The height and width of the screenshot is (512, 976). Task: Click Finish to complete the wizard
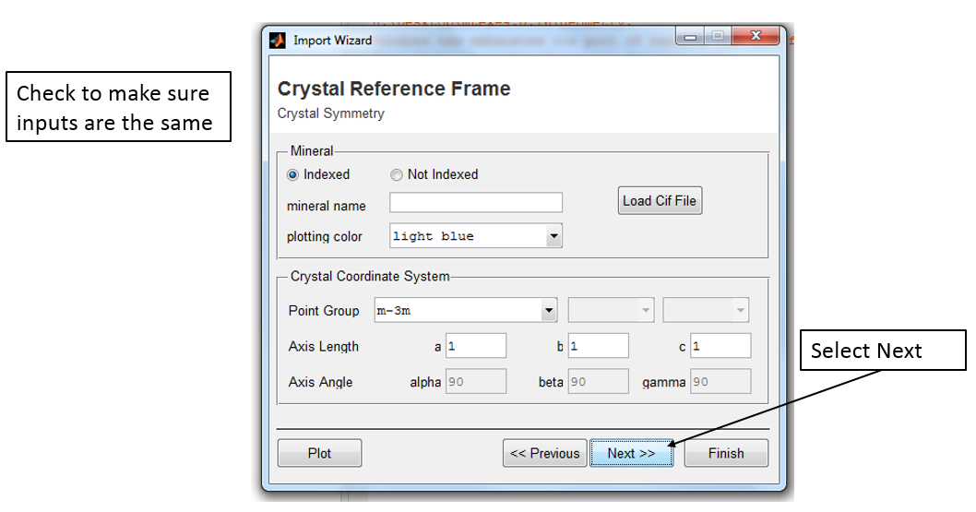tap(726, 453)
